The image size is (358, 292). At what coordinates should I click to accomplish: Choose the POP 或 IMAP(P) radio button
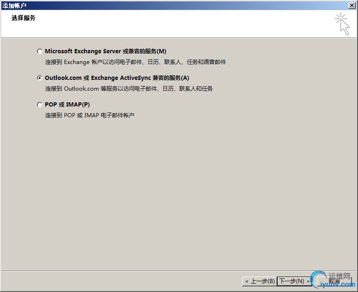(x=40, y=105)
